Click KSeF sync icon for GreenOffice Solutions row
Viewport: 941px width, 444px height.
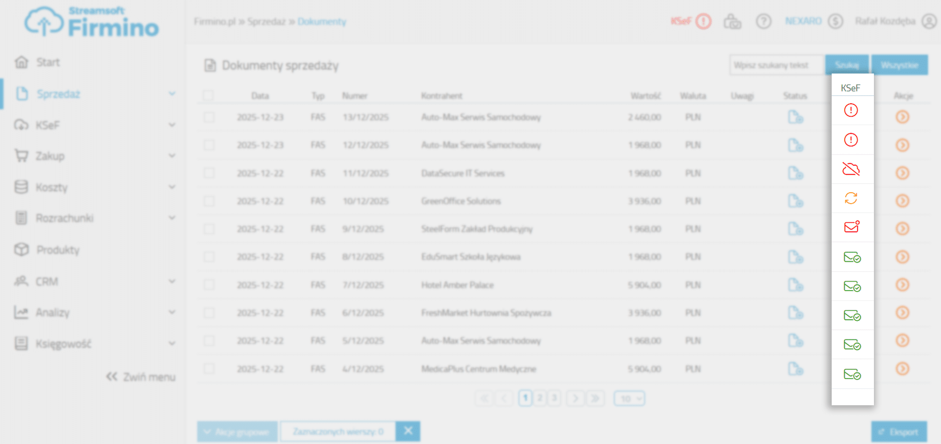point(851,198)
